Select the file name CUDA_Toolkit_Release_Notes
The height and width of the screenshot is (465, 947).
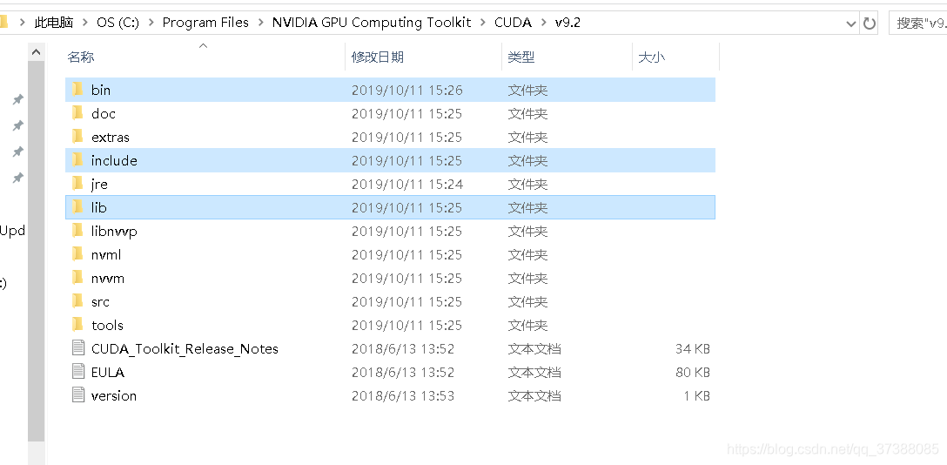point(185,349)
